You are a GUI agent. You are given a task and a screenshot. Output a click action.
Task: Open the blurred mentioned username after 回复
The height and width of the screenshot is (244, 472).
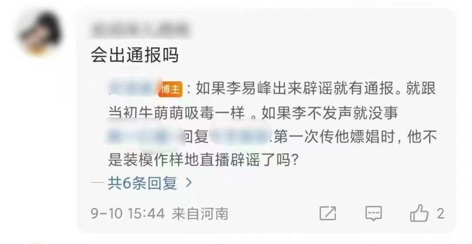(241, 138)
